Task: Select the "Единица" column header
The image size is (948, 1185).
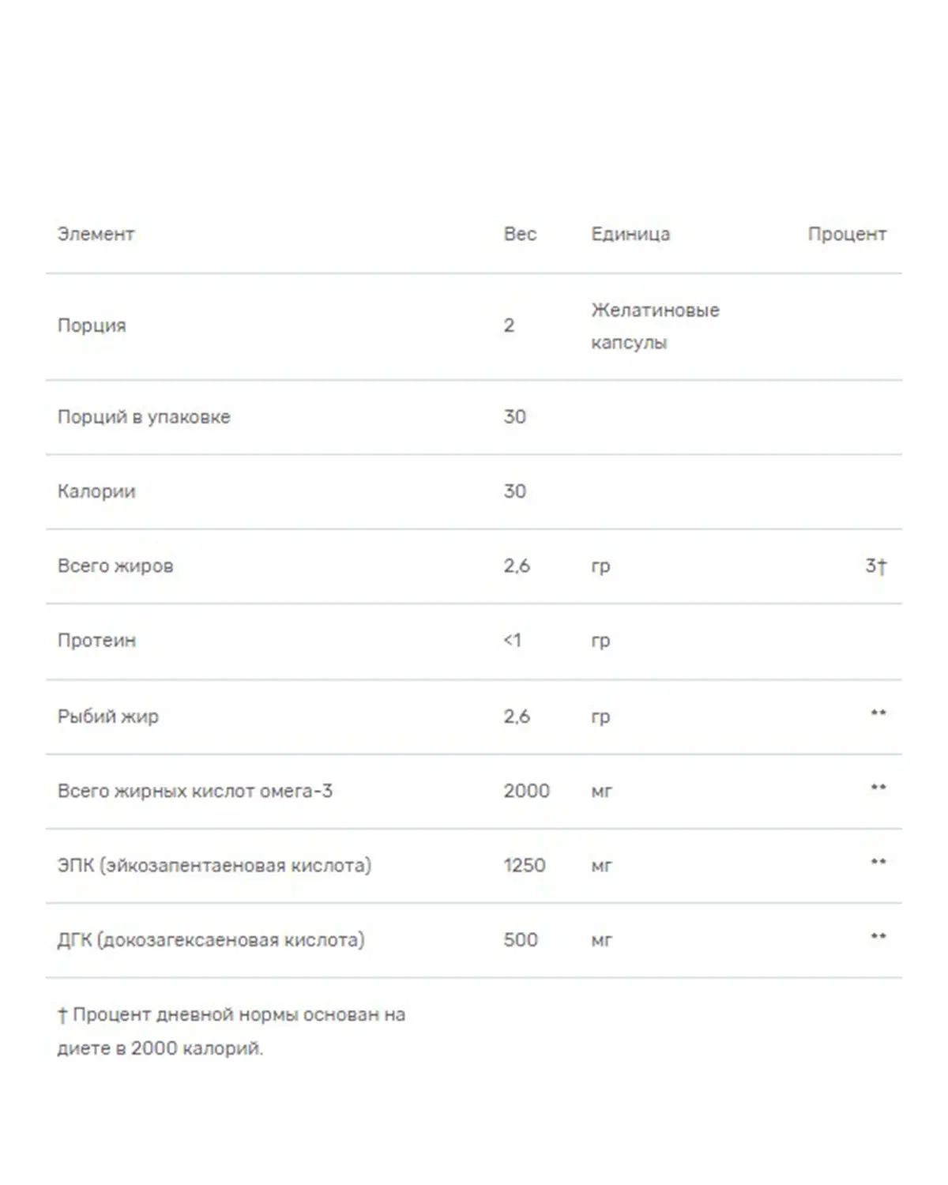Action: [630, 234]
